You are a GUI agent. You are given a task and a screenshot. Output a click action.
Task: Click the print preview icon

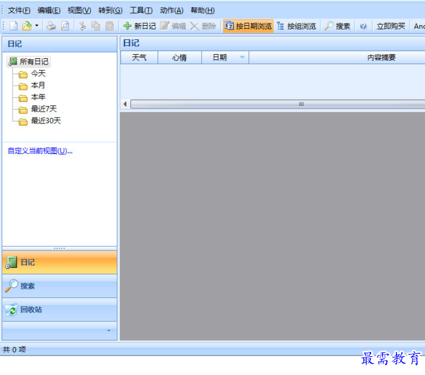65,26
